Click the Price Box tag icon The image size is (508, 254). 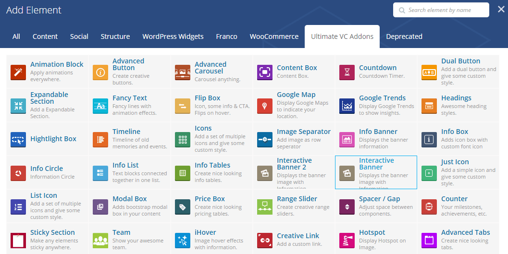point(183,207)
